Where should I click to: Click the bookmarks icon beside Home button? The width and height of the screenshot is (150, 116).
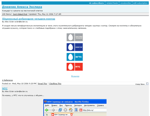tap(76, 110)
